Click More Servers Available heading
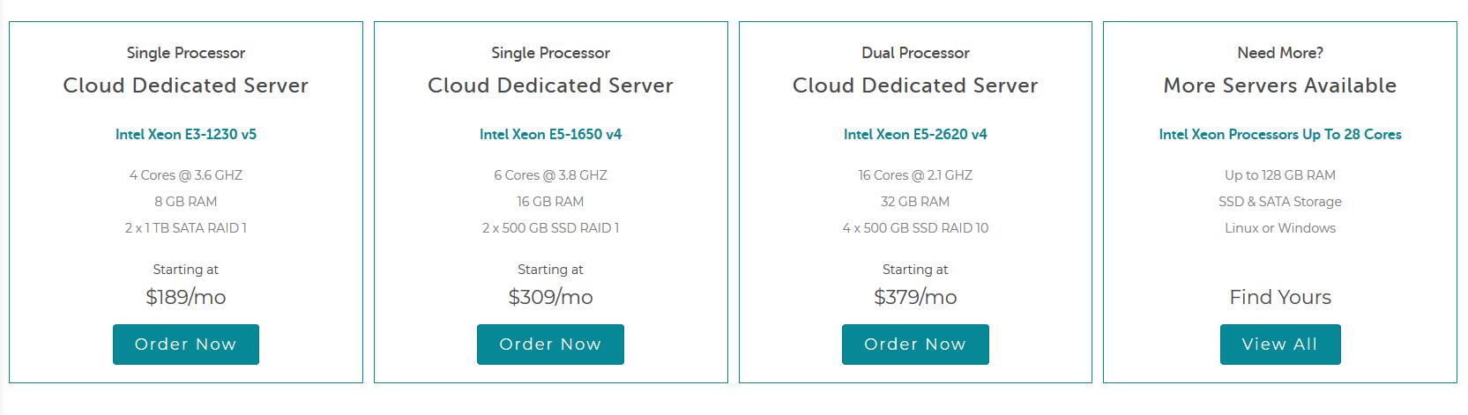 coord(1280,85)
